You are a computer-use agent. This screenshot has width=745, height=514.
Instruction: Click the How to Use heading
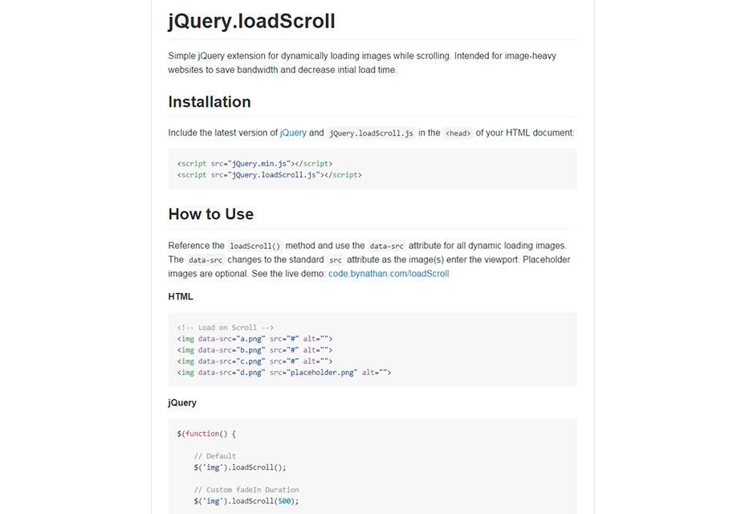211,214
